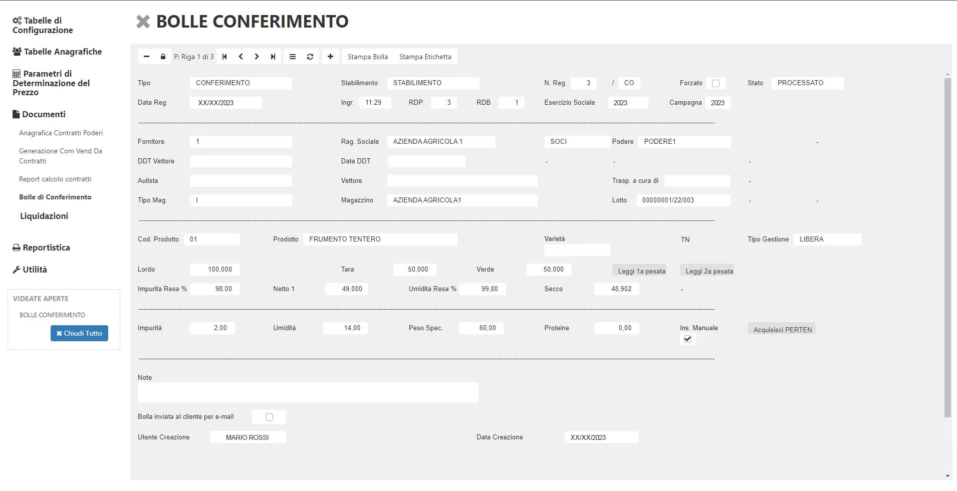Jump to the last record icon
The height and width of the screenshot is (491, 957).
point(273,57)
